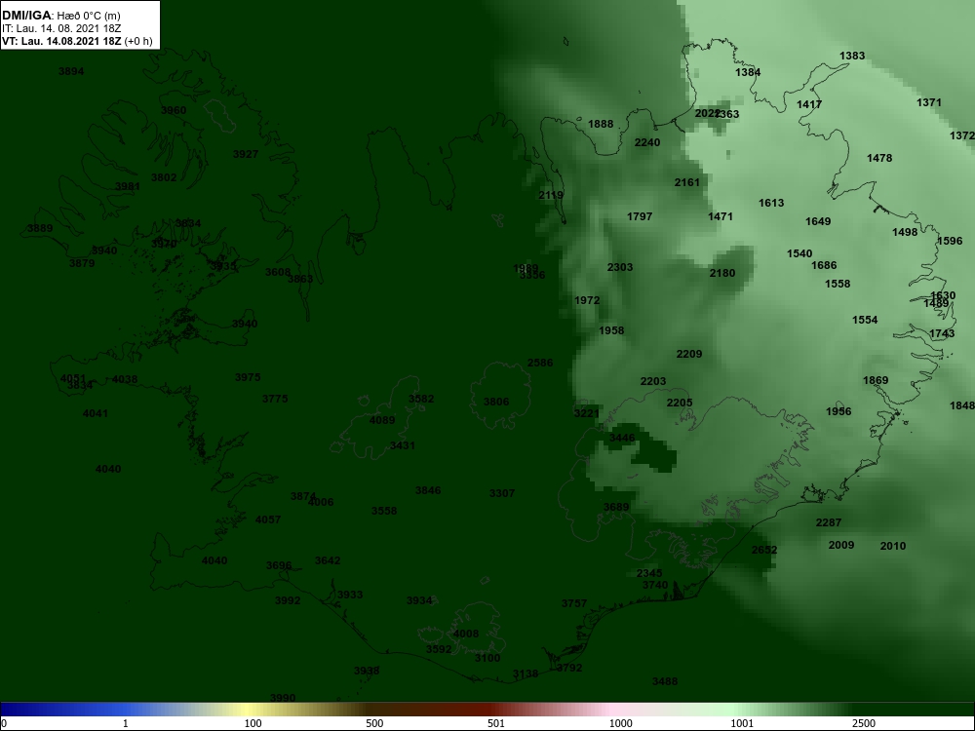975x731 pixels.
Task: Click the map value 3431
Action: click(x=403, y=445)
